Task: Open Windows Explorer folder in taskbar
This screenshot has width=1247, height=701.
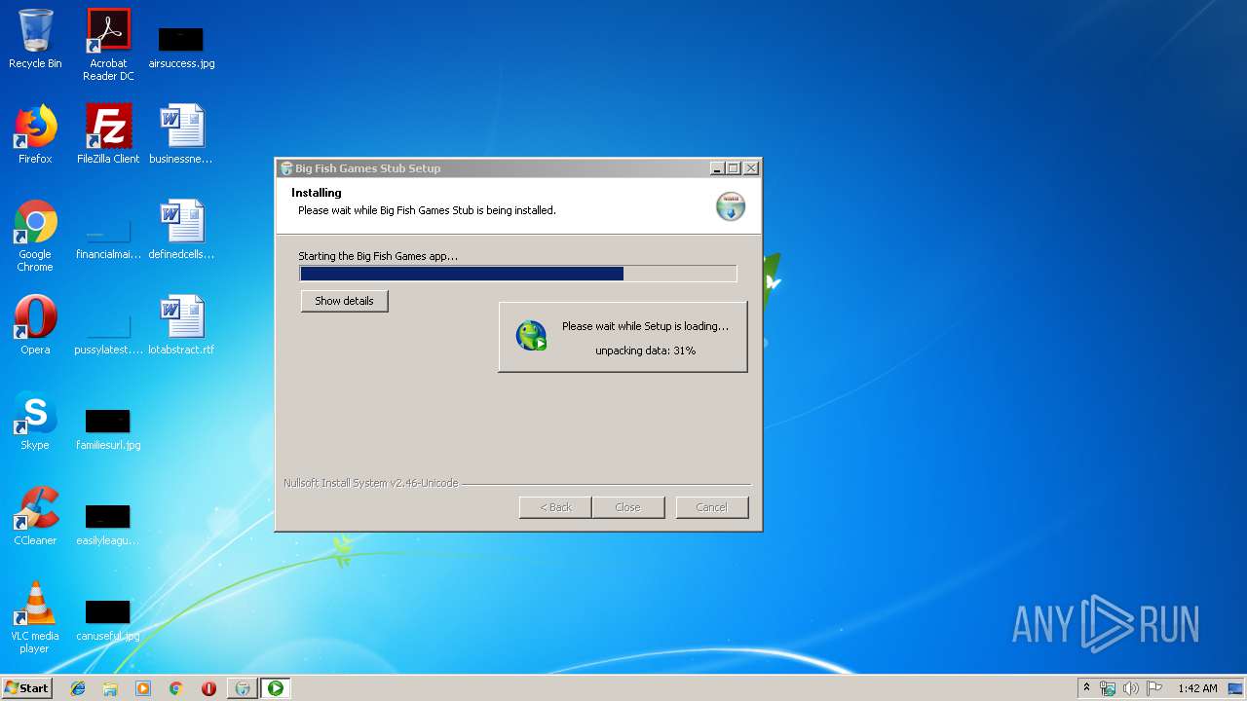Action: tap(110, 688)
